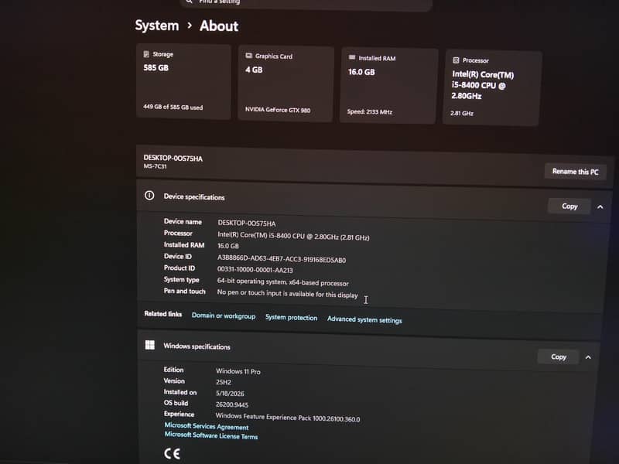This screenshot has height=464, width=619.
Task: Click the Processor card icon
Action: (456, 60)
